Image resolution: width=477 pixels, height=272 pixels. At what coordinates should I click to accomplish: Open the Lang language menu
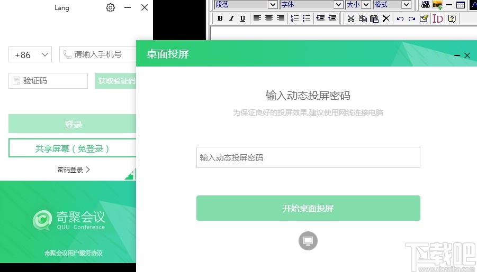pos(62,7)
